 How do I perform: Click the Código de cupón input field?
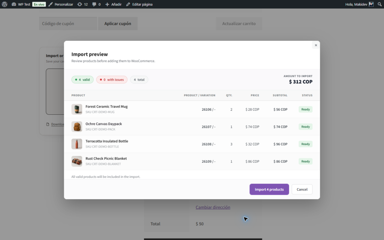[x=68, y=24]
